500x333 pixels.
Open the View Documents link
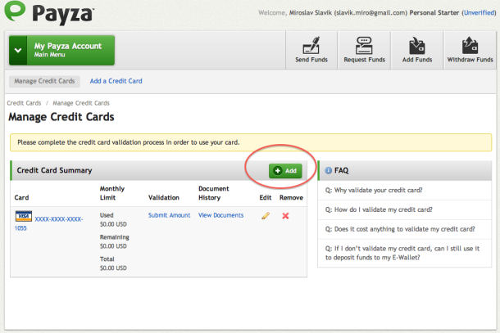[220, 215]
